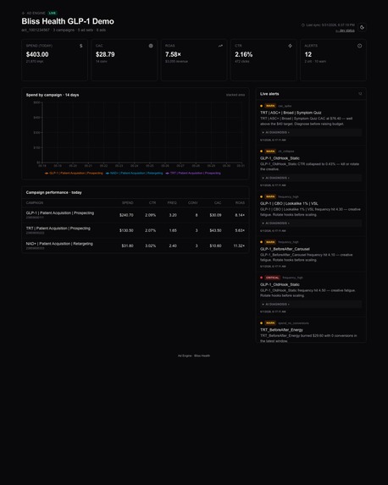388x485 pixels.
Task: Click the trend arrow icon in ROAS card
Action: pos(220,46)
